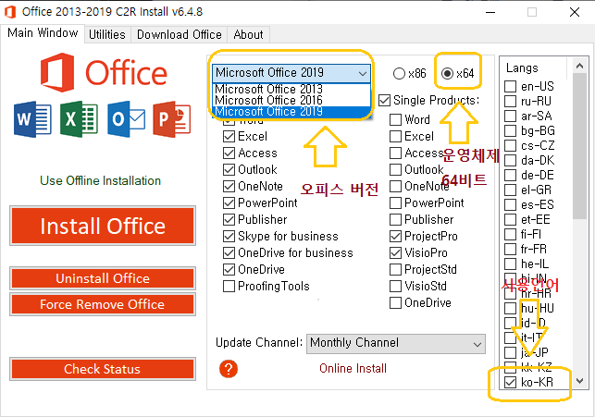Enable the de-DE language checkbox
Viewport: 595px width, 417px height.
tap(511, 175)
